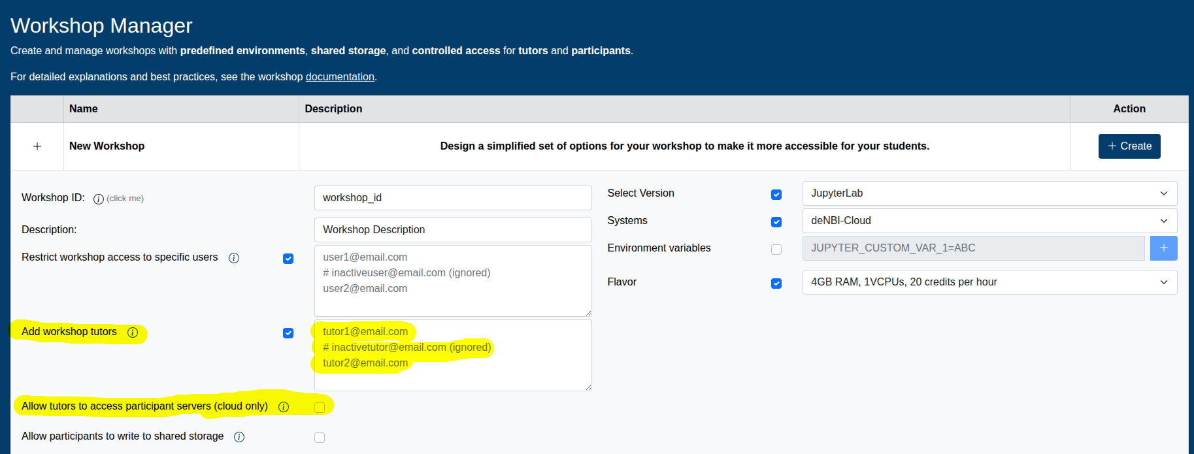Click the (click me) text near Workshop ID
Screen dimensions: 1194x454
click(125, 199)
